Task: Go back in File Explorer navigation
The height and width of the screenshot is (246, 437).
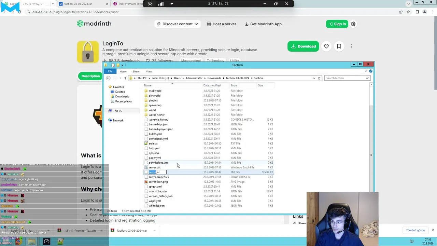Action: [x=108, y=78]
